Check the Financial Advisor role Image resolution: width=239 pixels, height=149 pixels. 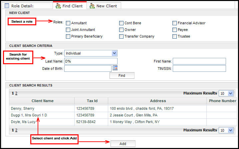tap(174, 23)
